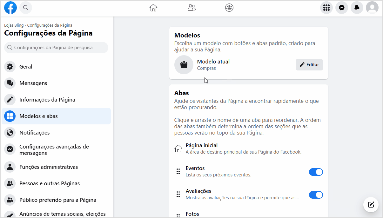Screen dimensions: 383x218
Task: Click the Avaliações tab name
Action: click(x=198, y=191)
